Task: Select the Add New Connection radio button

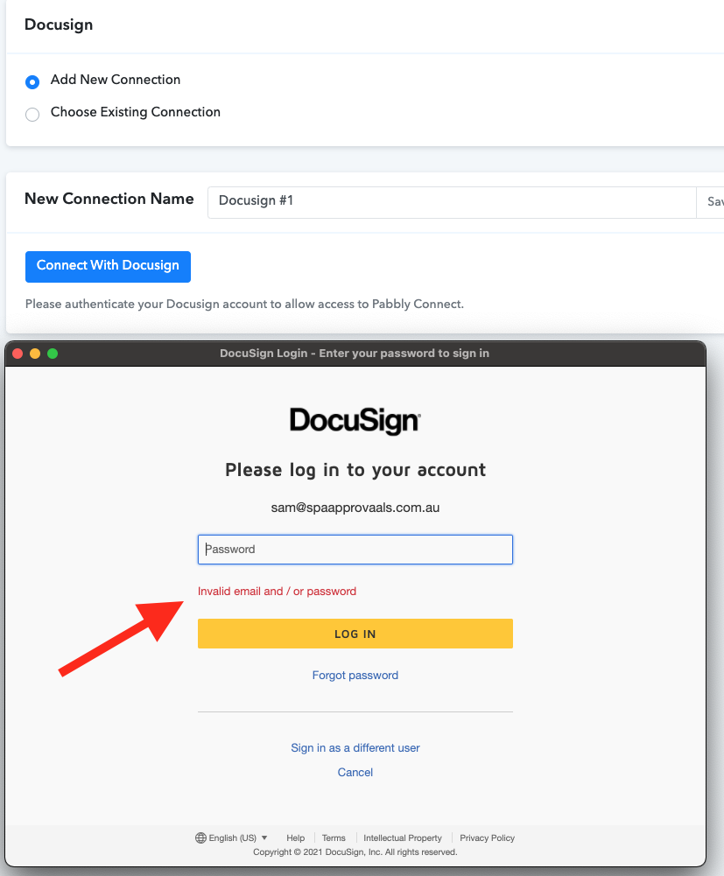Action: (32, 82)
